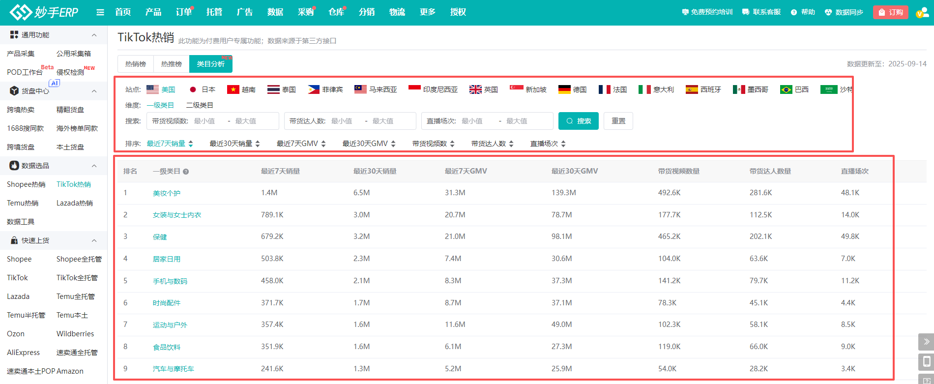Open the 物流 top menu
The height and width of the screenshot is (384, 934).
(x=397, y=12)
